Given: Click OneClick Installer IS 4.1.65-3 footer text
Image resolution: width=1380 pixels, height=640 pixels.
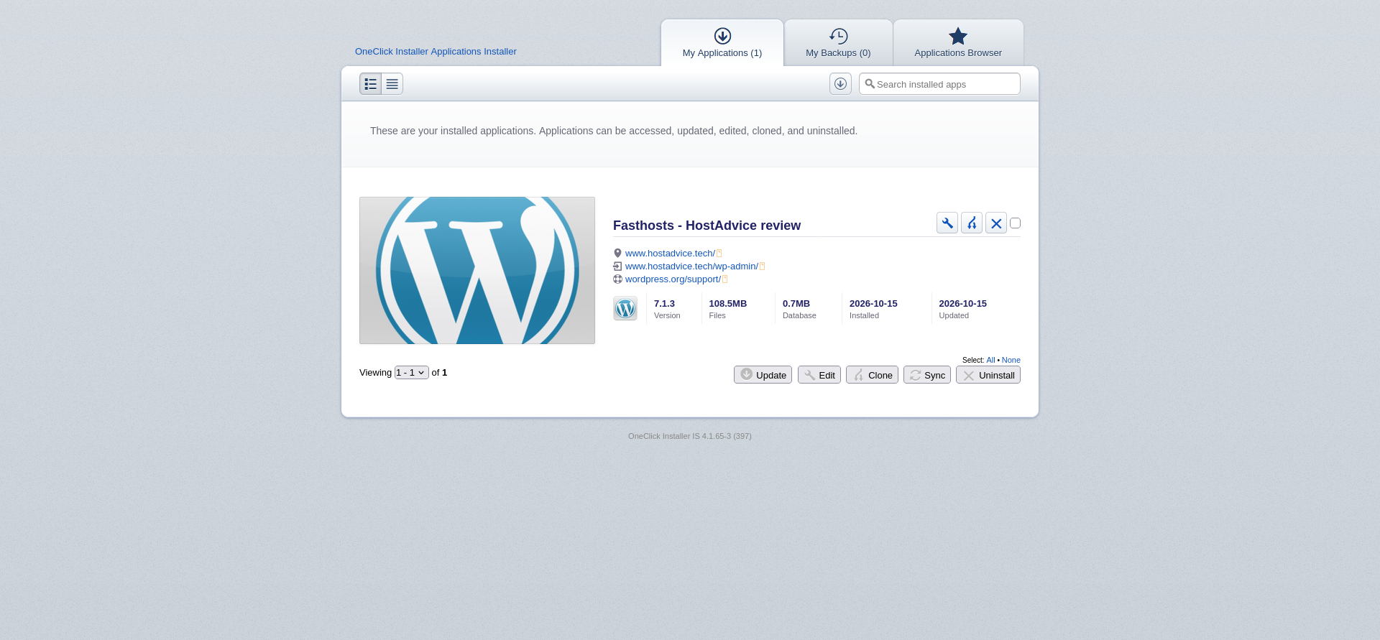Looking at the screenshot, I should (x=690, y=436).
